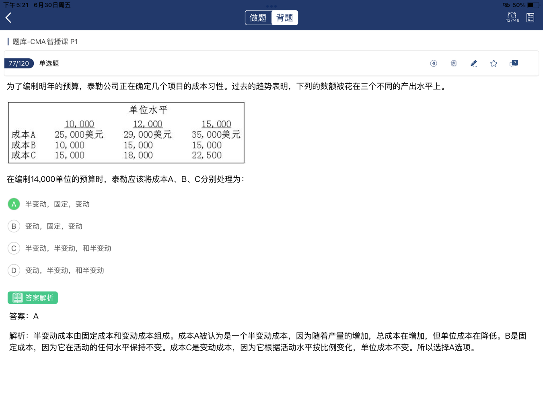Screen dimensions: 543x407
Task: Tap the cost table image
Action: pyautogui.click(x=126, y=133)
